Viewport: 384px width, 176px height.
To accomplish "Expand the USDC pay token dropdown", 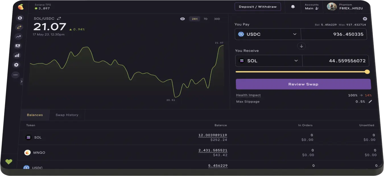I will point(268,34).
